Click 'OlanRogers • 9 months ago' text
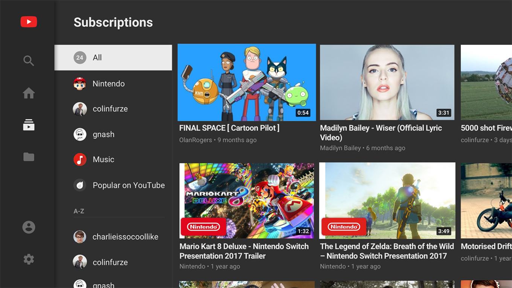The image size is (512, 288). pos(218,140)
